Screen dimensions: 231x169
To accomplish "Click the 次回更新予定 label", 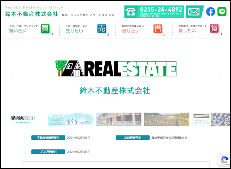I will tap(133, 138).
